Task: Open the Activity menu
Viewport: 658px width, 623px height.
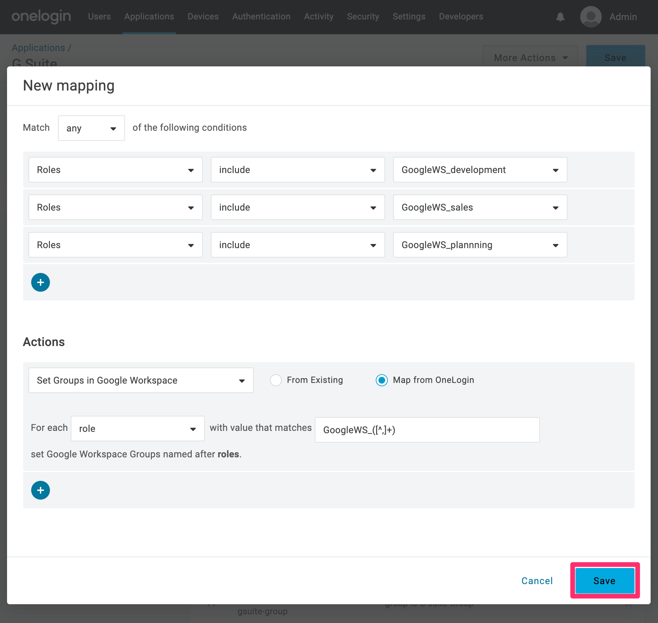Action: click(319, 16)
